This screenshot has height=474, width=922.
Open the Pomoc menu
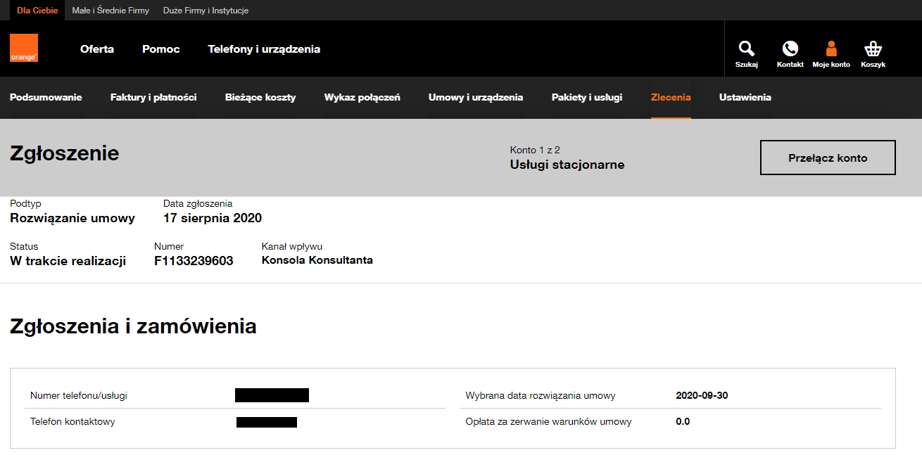160,49
